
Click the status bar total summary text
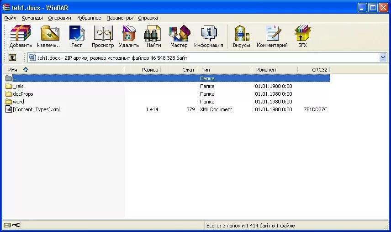(x=250, y=226)
